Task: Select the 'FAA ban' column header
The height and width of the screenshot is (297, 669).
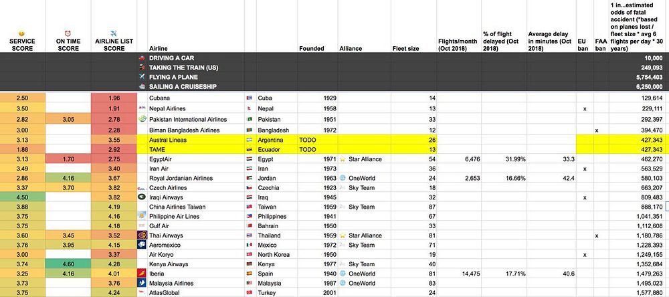Action: 601,45
